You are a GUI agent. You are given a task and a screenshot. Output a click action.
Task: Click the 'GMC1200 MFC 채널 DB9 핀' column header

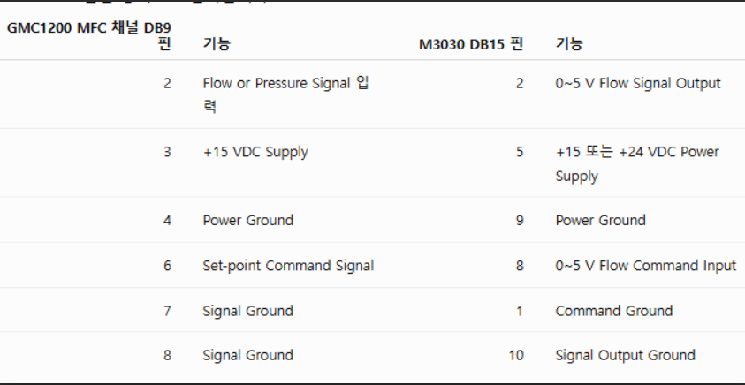(89, 35)
